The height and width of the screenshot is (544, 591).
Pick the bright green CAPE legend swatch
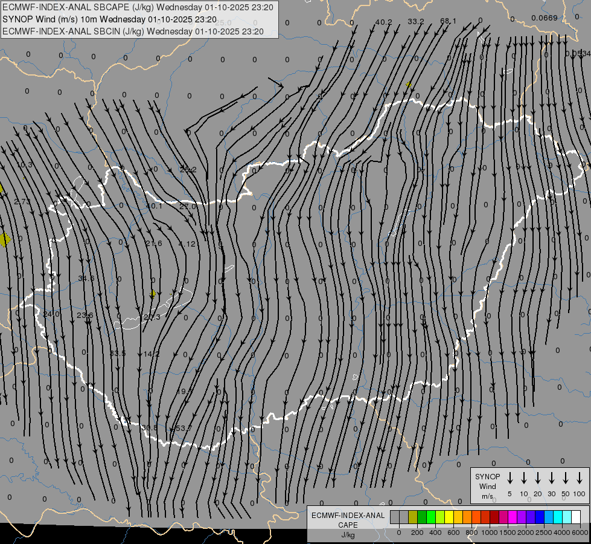pos(431,517)
